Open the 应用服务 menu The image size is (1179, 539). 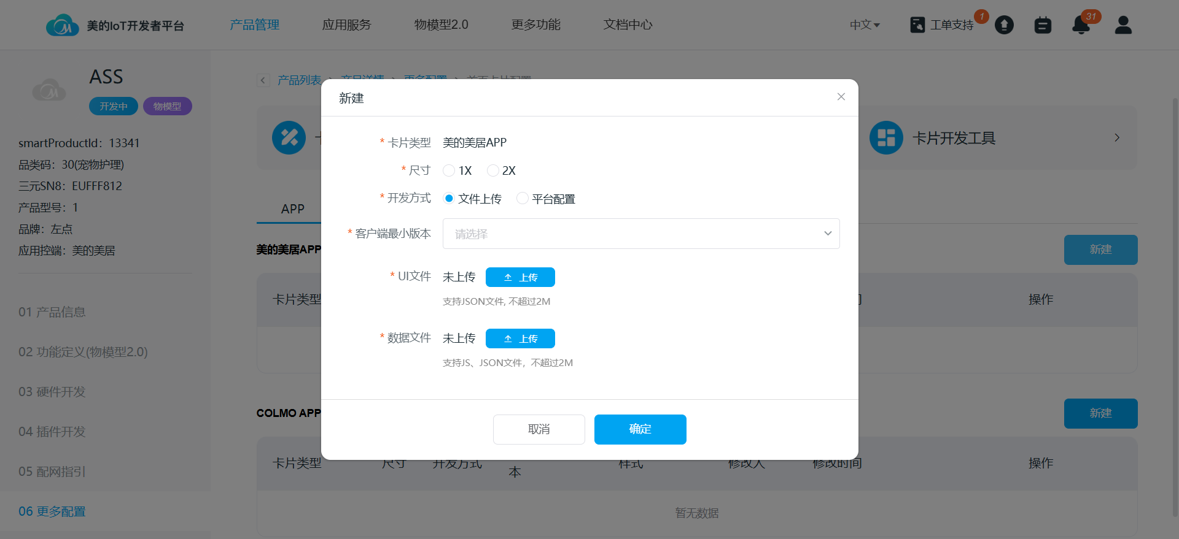coord(346,25)
